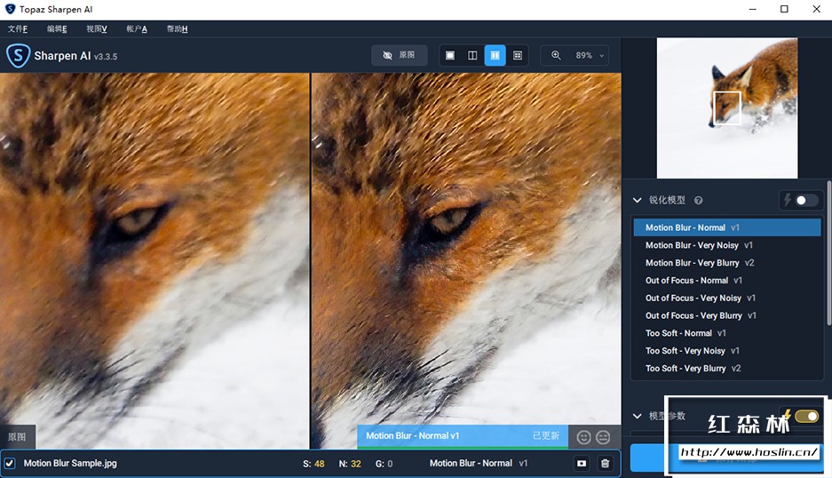Switch to single image view
Image resolution: width=832 pixels, height=478 pixels.
(450, 55)
